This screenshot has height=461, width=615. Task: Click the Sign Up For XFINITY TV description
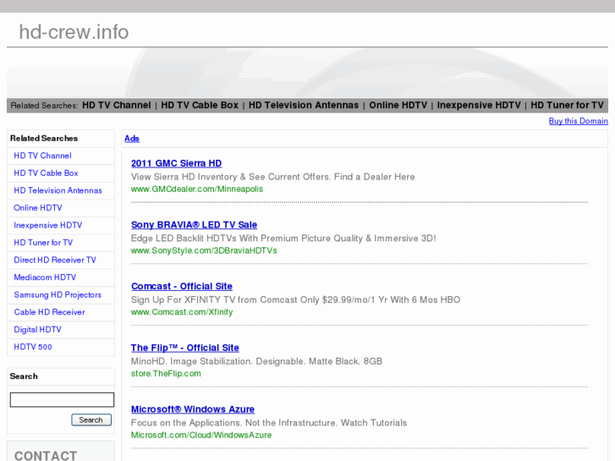(295, 300)
